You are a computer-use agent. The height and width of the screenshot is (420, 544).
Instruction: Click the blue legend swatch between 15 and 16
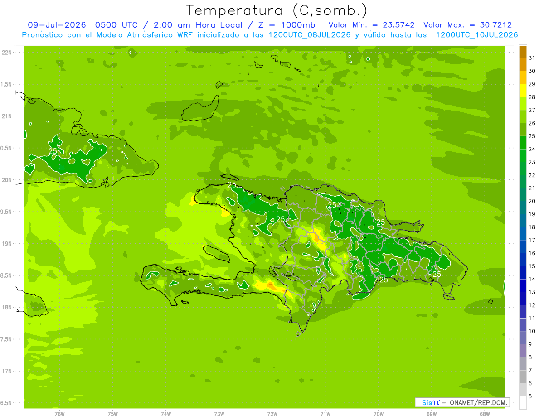tap(523, 260)
